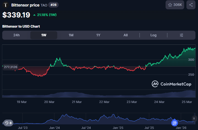The height and width of the screenshot is (130, 198).
Task: Click the Bittensor to USD Chart heading
Action: [21, 26]
